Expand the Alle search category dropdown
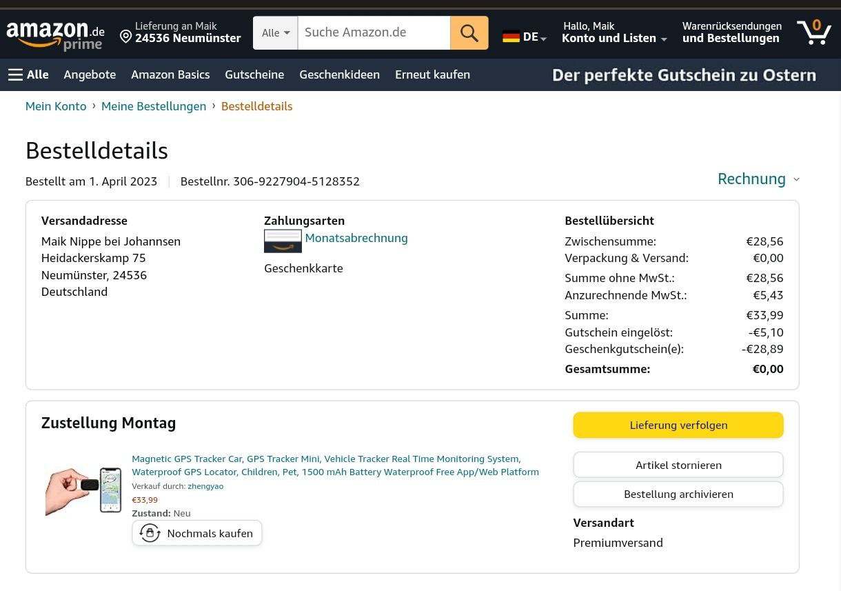Viewport: 841px width, 591px height. coord(275,33)
